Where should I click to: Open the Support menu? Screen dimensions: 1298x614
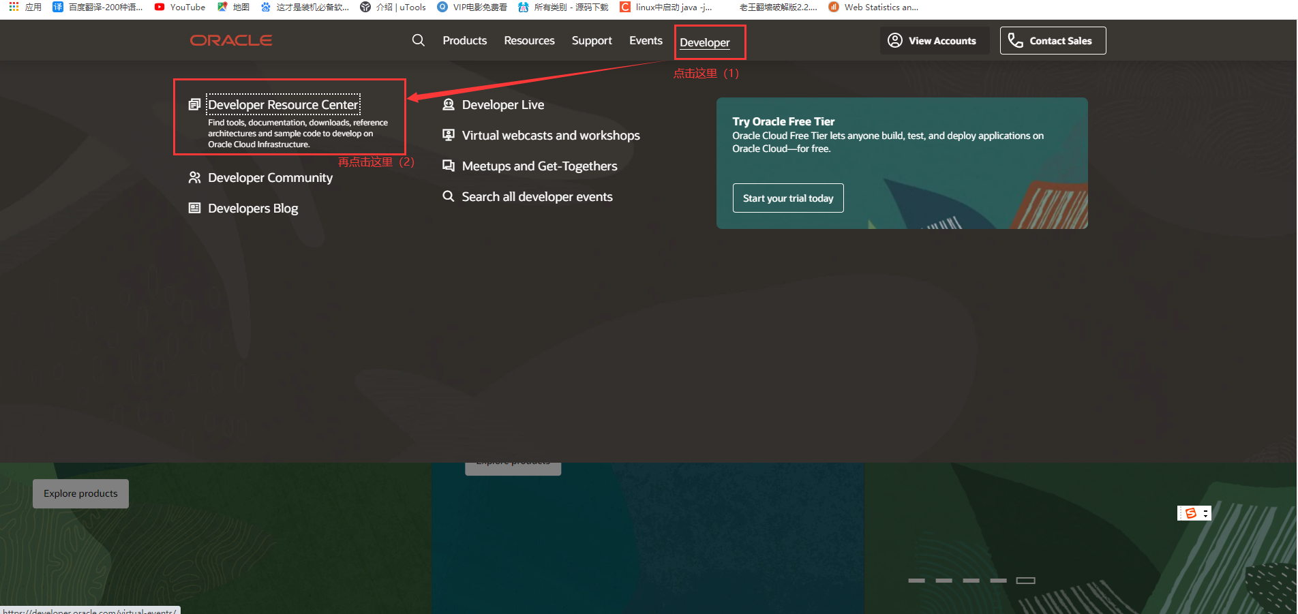pos(592,40)
